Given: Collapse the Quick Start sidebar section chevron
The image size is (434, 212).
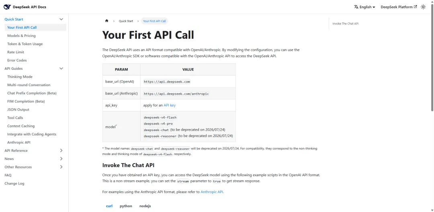Looking at the screenshot, I should [x=61, y=19].
